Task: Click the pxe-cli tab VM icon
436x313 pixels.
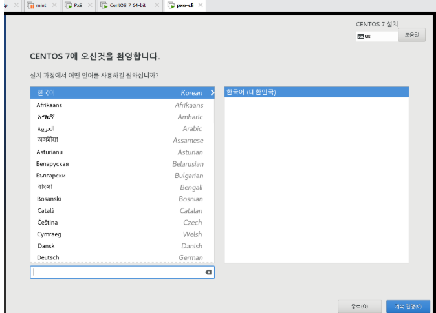Action: coord(171,5)
